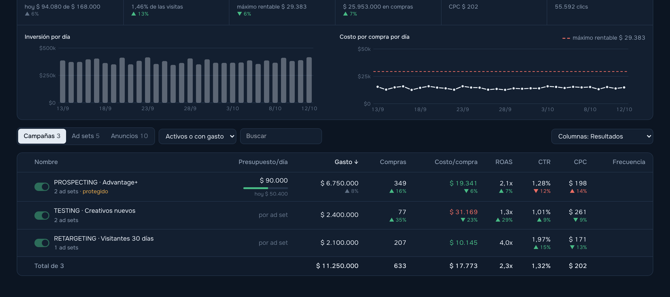Disable the RETARGETING · Visitantes 30 días campaign
Viewport: 670px width, 297px height.
pyautogui.click(x=42, y=243)
